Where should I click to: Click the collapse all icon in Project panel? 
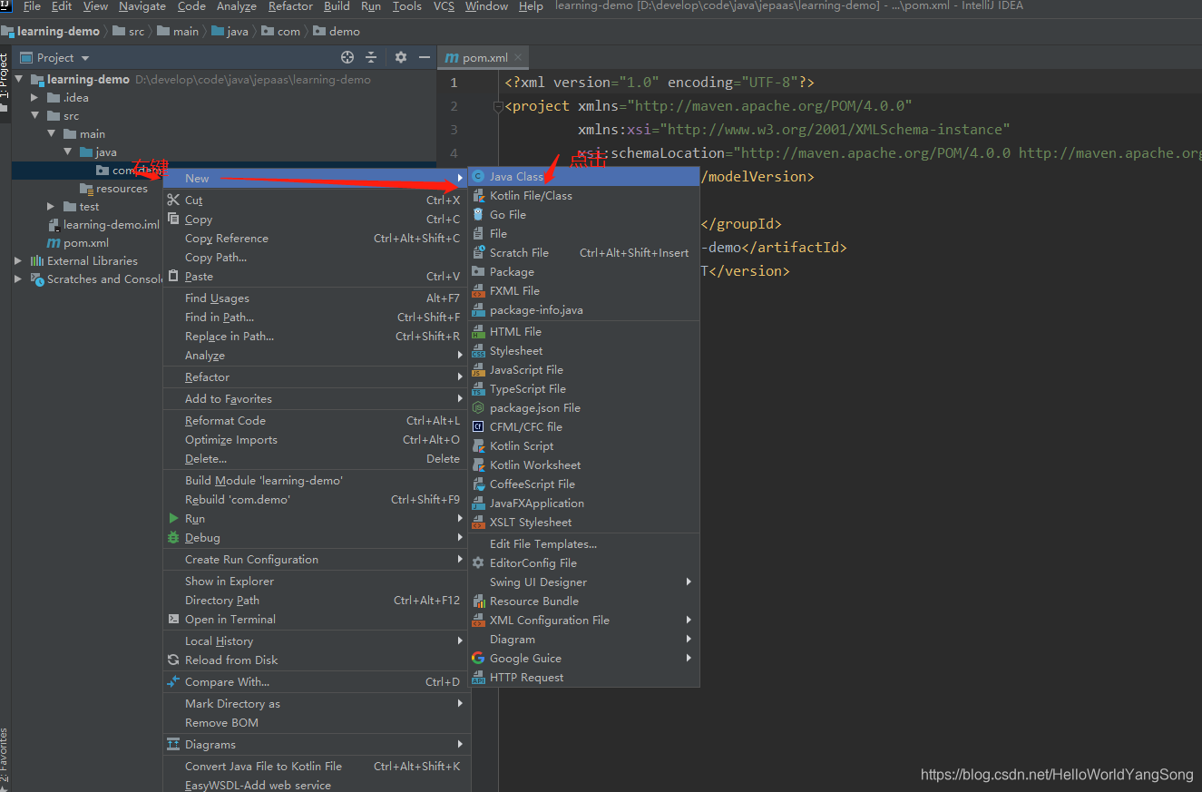tap(371, 57)
